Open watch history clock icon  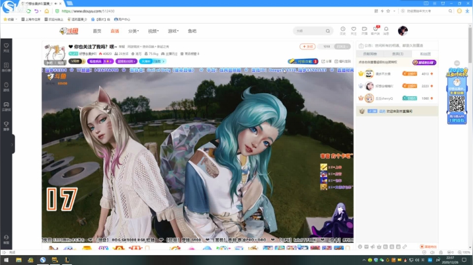tap(343, 30)
